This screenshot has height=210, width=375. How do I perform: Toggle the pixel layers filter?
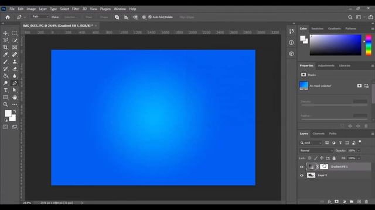pos(327,143)
